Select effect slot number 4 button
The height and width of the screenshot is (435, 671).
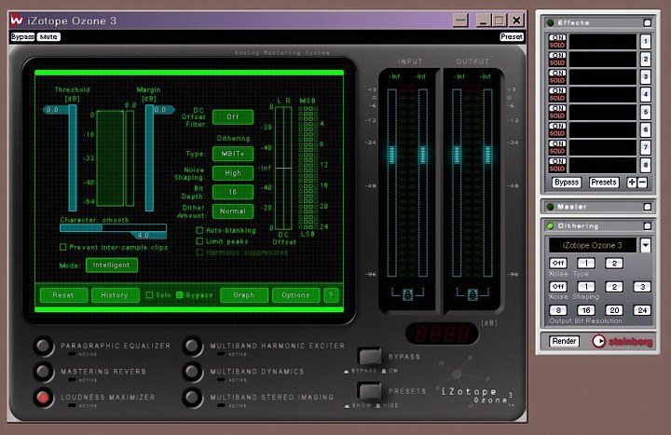[645, 94]
